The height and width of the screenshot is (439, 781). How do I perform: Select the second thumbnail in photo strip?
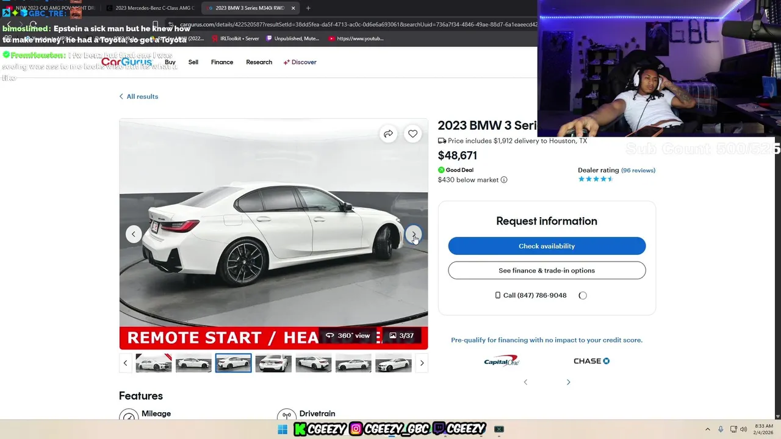(x=193, y=363)
